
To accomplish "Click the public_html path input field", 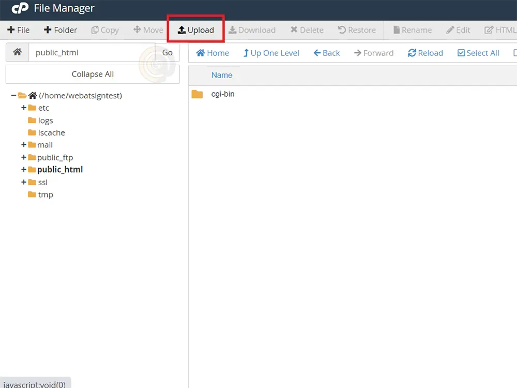I will pos(92,52).
